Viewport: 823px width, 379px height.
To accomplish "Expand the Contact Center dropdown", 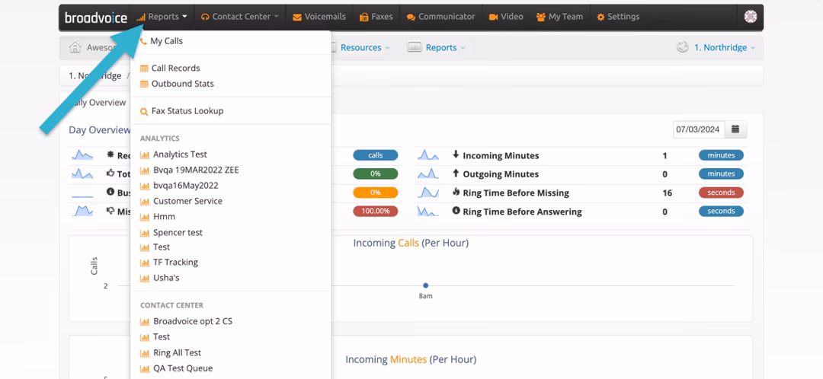I will (x=240, y=17).
